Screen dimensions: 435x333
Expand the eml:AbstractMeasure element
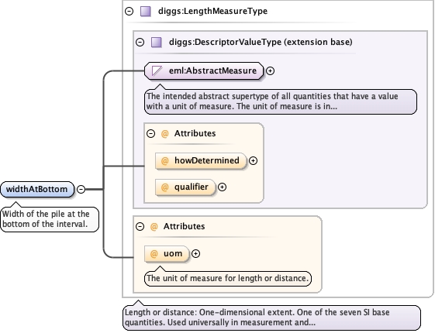click(270, 71)
